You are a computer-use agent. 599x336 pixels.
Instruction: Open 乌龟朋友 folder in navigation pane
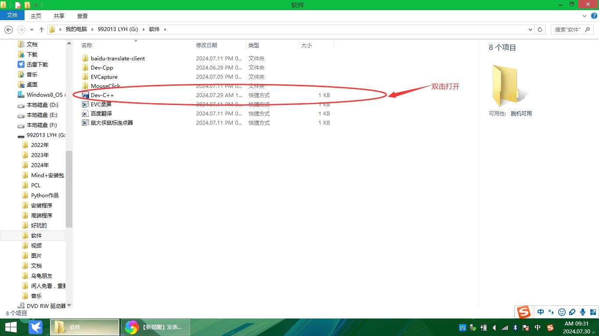click(x=42, y=276)
